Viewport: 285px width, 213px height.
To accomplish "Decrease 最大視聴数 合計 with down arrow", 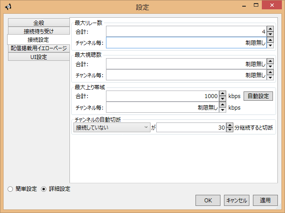I will (x=270, y=67).
